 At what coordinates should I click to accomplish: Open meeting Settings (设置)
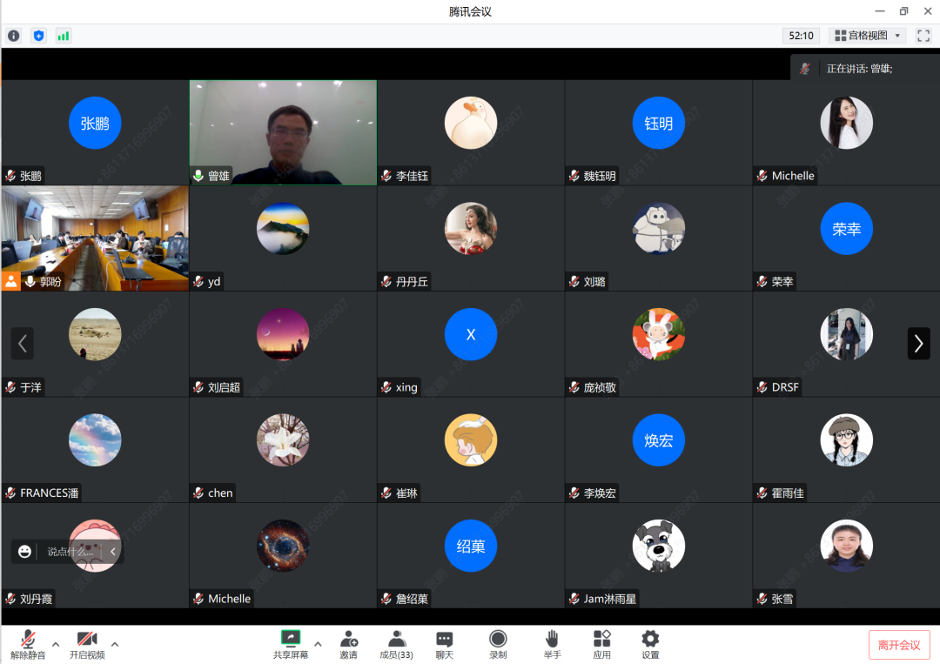pos(650,644)
